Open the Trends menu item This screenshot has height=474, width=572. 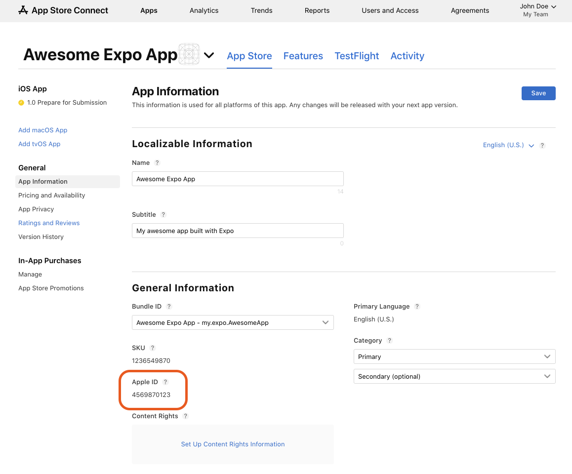[x=261, y=10]
